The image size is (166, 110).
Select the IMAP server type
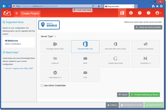pos(85,61)
